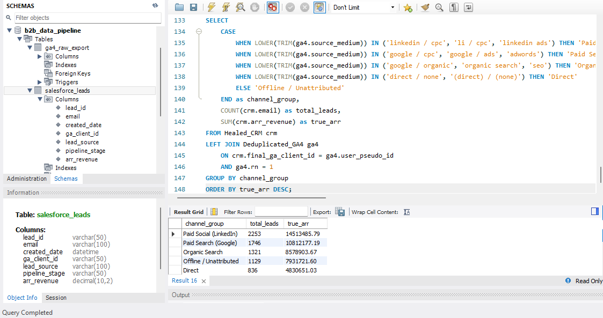603x318 pixels.
Task: Switch to the Administration tab
Action: tap(26, 179)
